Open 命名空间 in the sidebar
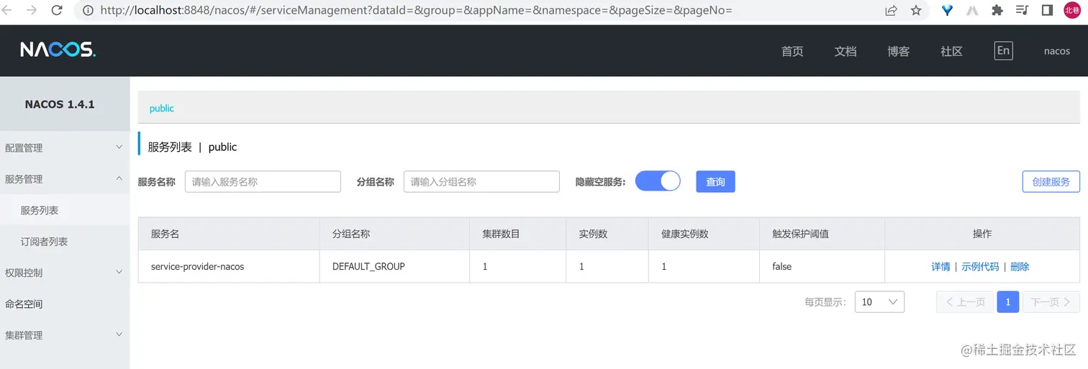The height and width of the screenshot is (369, 1088). (x=65, y=304)
